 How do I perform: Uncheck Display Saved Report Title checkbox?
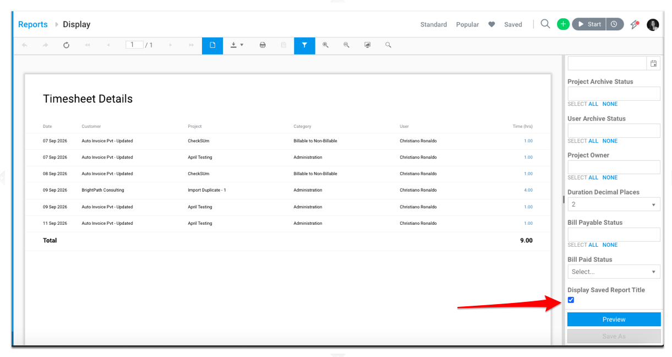[x=571, y=300]
